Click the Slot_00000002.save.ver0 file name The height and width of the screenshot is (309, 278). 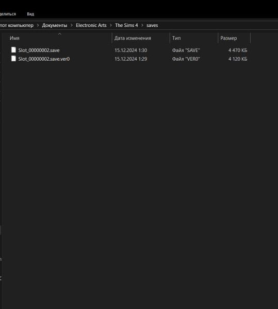[x=44, y=59]
